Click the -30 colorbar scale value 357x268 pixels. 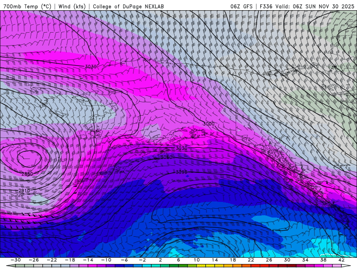16,260
